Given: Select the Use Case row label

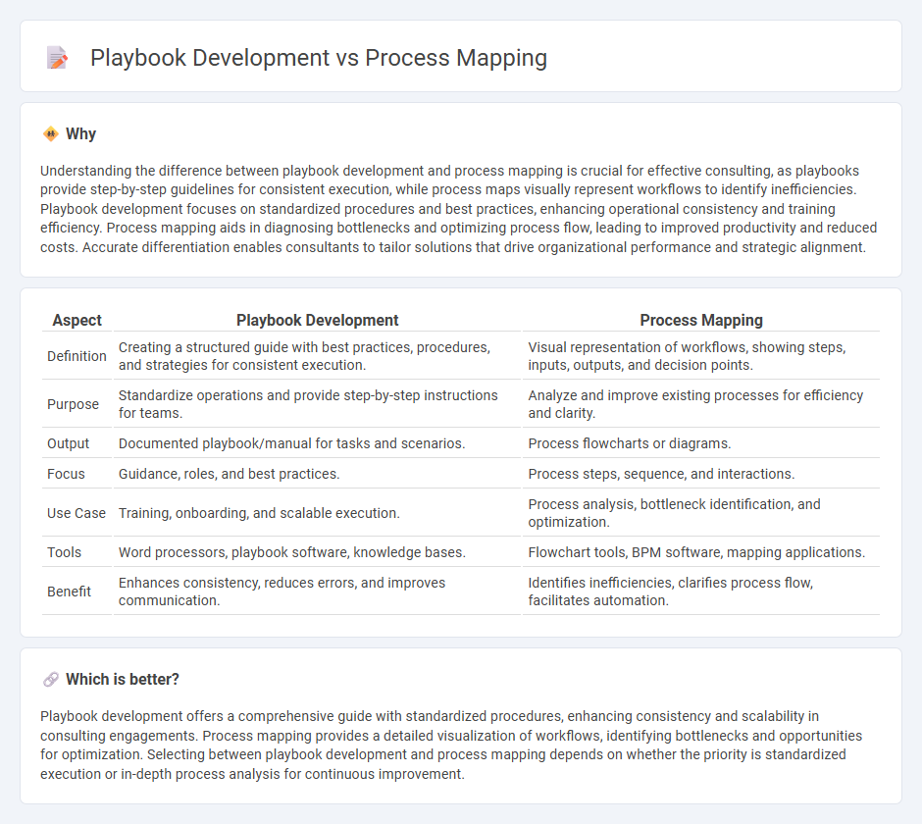Looking at the screenshot, I should 77,513.
